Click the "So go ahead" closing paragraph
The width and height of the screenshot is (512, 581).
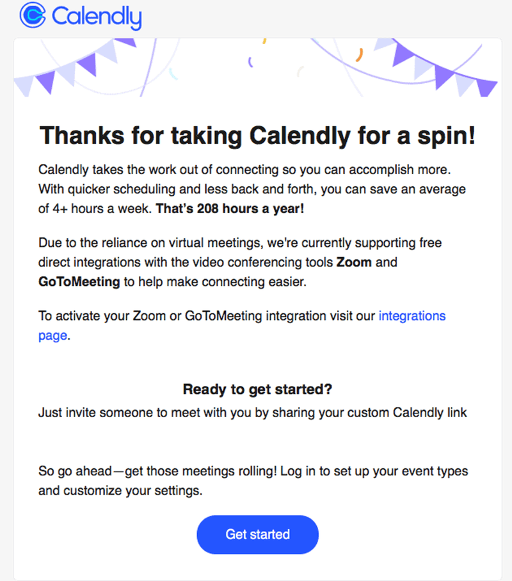tap(254, 481)
